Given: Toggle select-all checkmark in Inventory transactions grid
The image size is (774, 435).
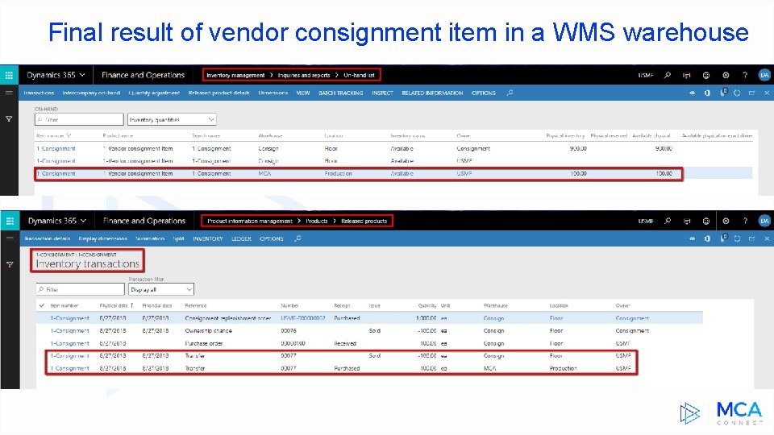Looking at the screenshot, I should click(42, 305).
